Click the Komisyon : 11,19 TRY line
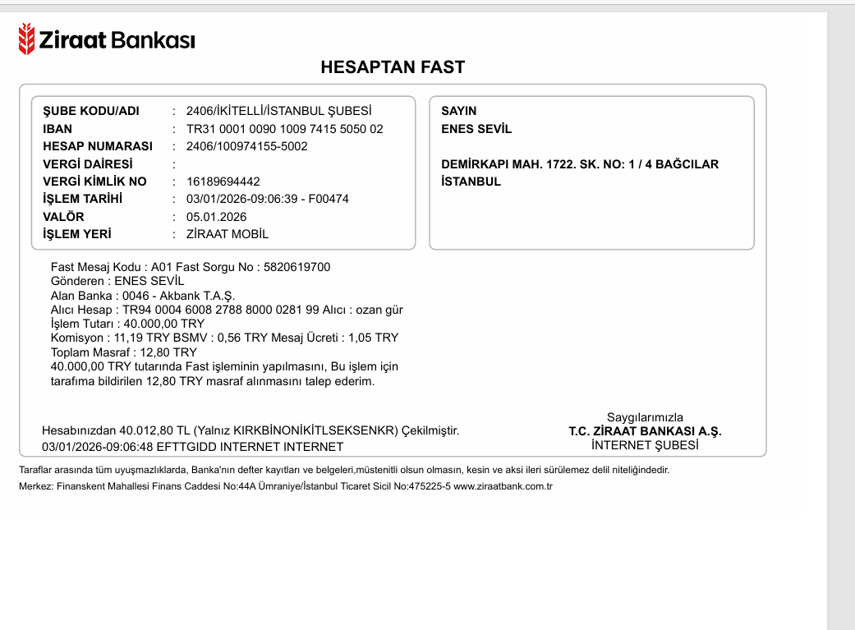Image resolution: width=855 pixels, height=630 pixels. (x=225, y=338)
